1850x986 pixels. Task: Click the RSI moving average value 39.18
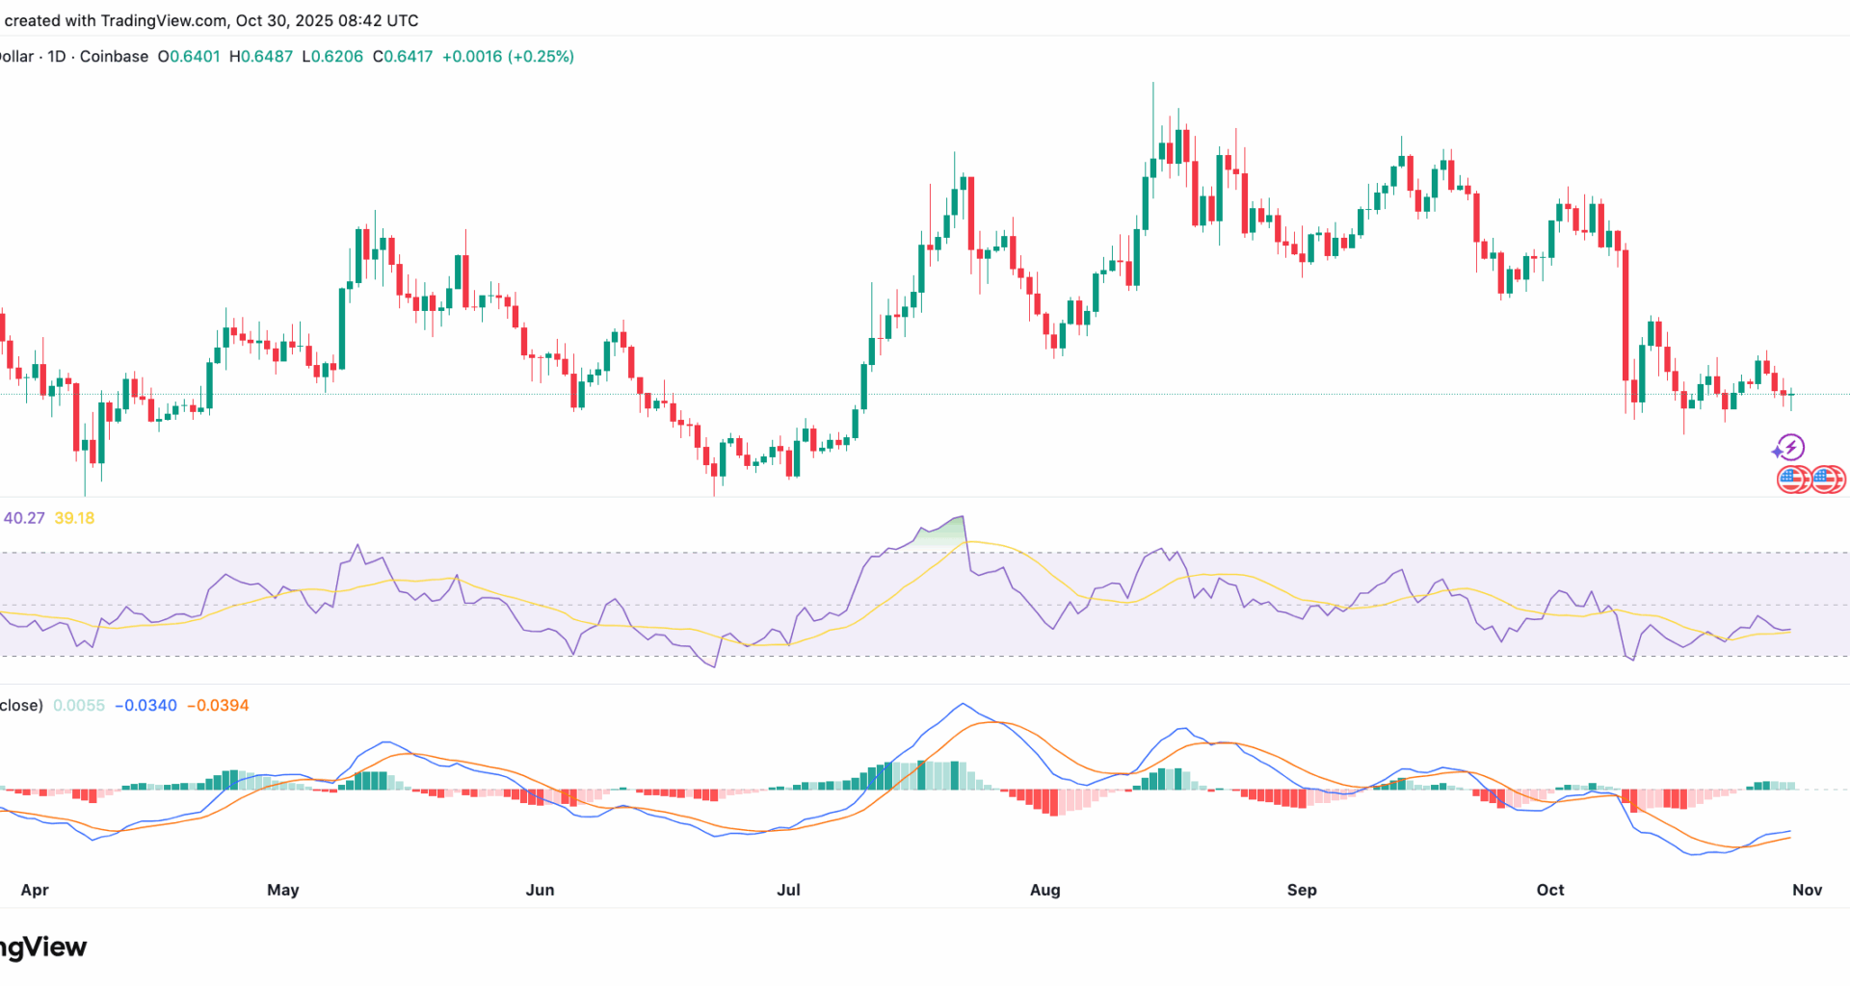coord(74,518)
